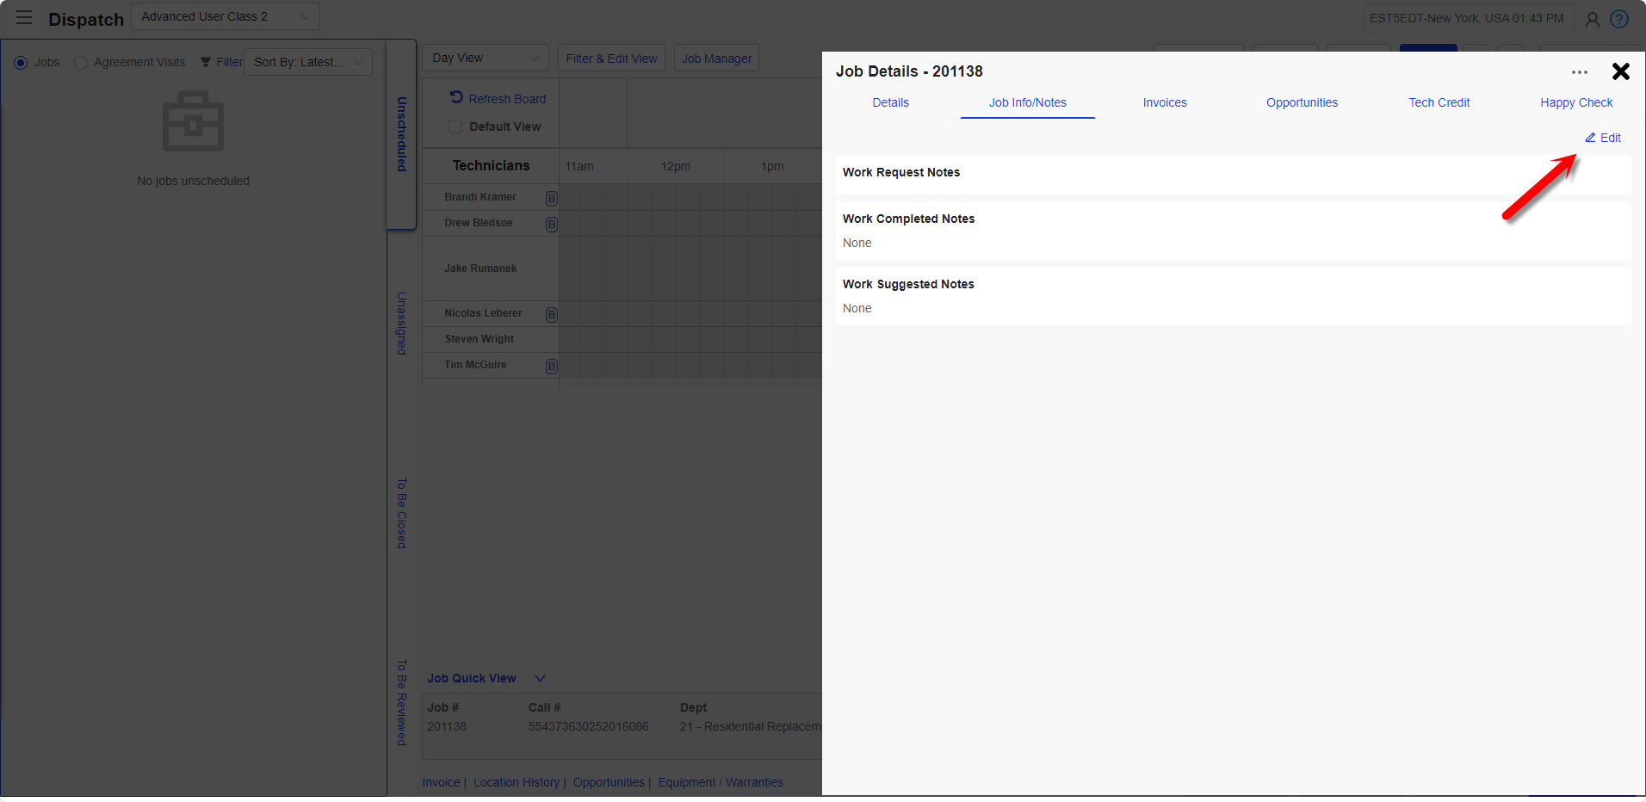Click the user profile icon
Image resolution: width=1646 pixels, height=802 pixels.
[1592, 19]
